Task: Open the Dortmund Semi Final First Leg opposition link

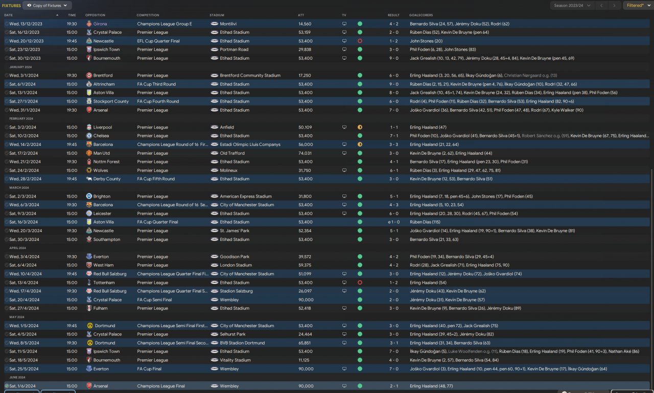Action: click(104, 326)
